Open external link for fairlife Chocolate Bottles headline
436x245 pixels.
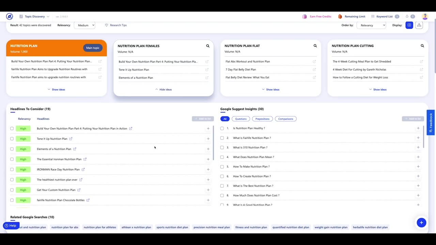(88, 200)
